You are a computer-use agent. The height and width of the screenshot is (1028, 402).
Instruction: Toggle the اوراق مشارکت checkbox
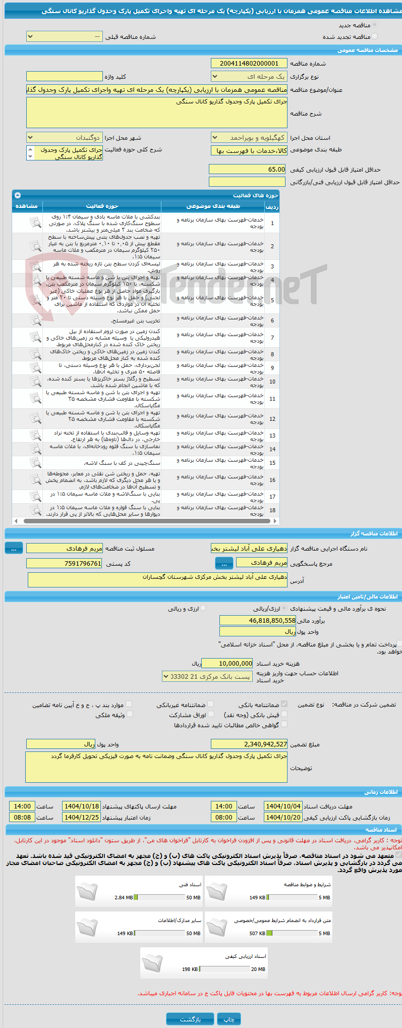click(x=211, y=714)
